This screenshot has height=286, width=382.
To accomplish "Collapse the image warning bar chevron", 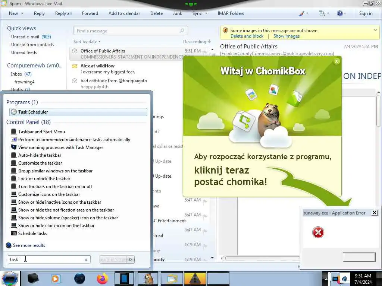I will click(375, 30).
